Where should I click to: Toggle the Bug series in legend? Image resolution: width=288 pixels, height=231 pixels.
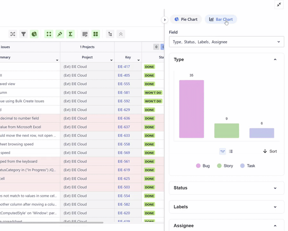pos(203,166)
